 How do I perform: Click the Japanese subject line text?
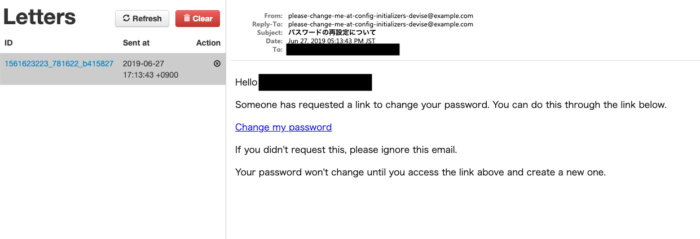324,33
